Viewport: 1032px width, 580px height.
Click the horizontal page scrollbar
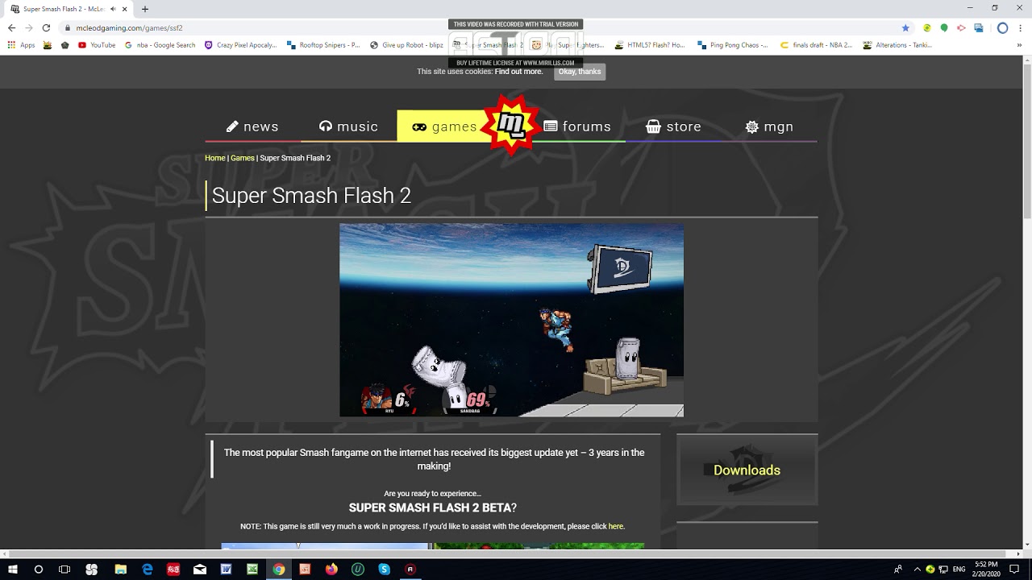tap(510, 553)
